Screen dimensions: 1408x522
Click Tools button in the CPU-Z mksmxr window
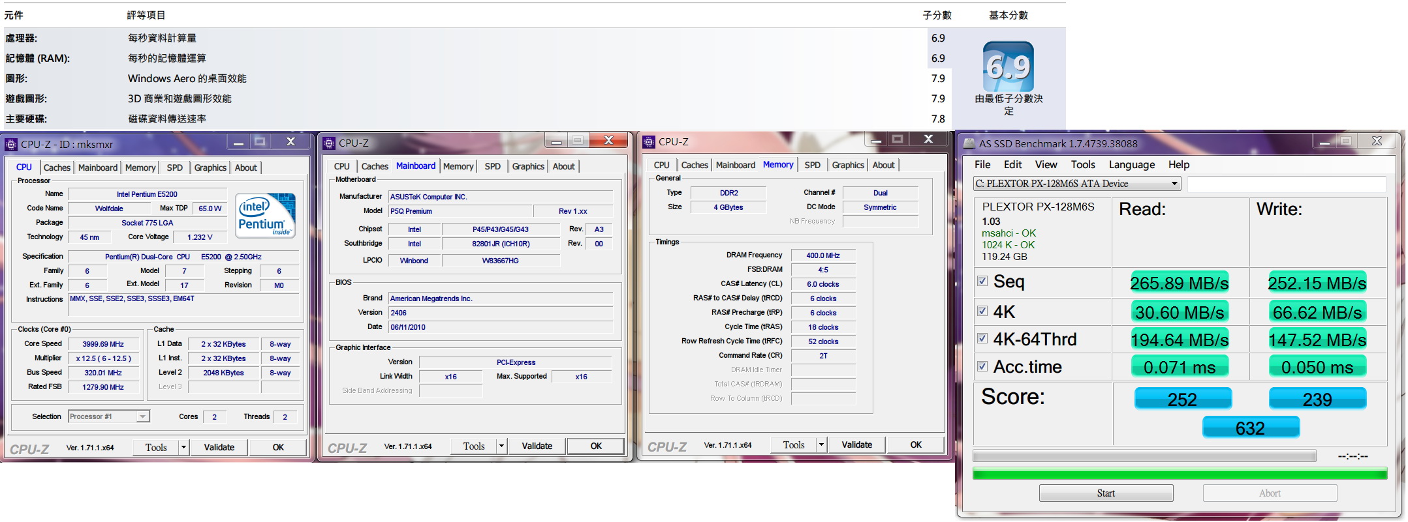coord(156,447)
